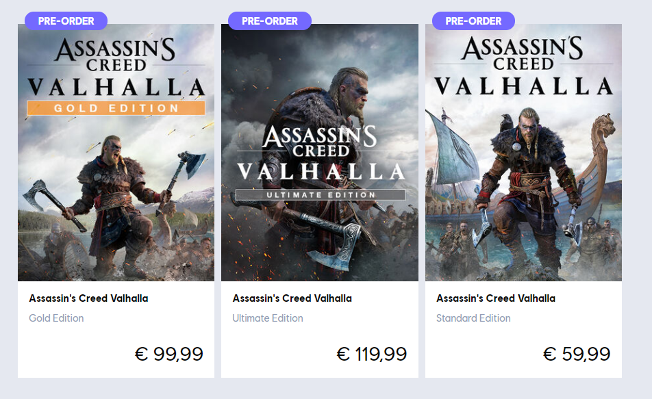Viewport: 652px width, 399px height.
Task: Click the Ultimate Edition PRE-ORDER badge
Action: click(269, 21)
